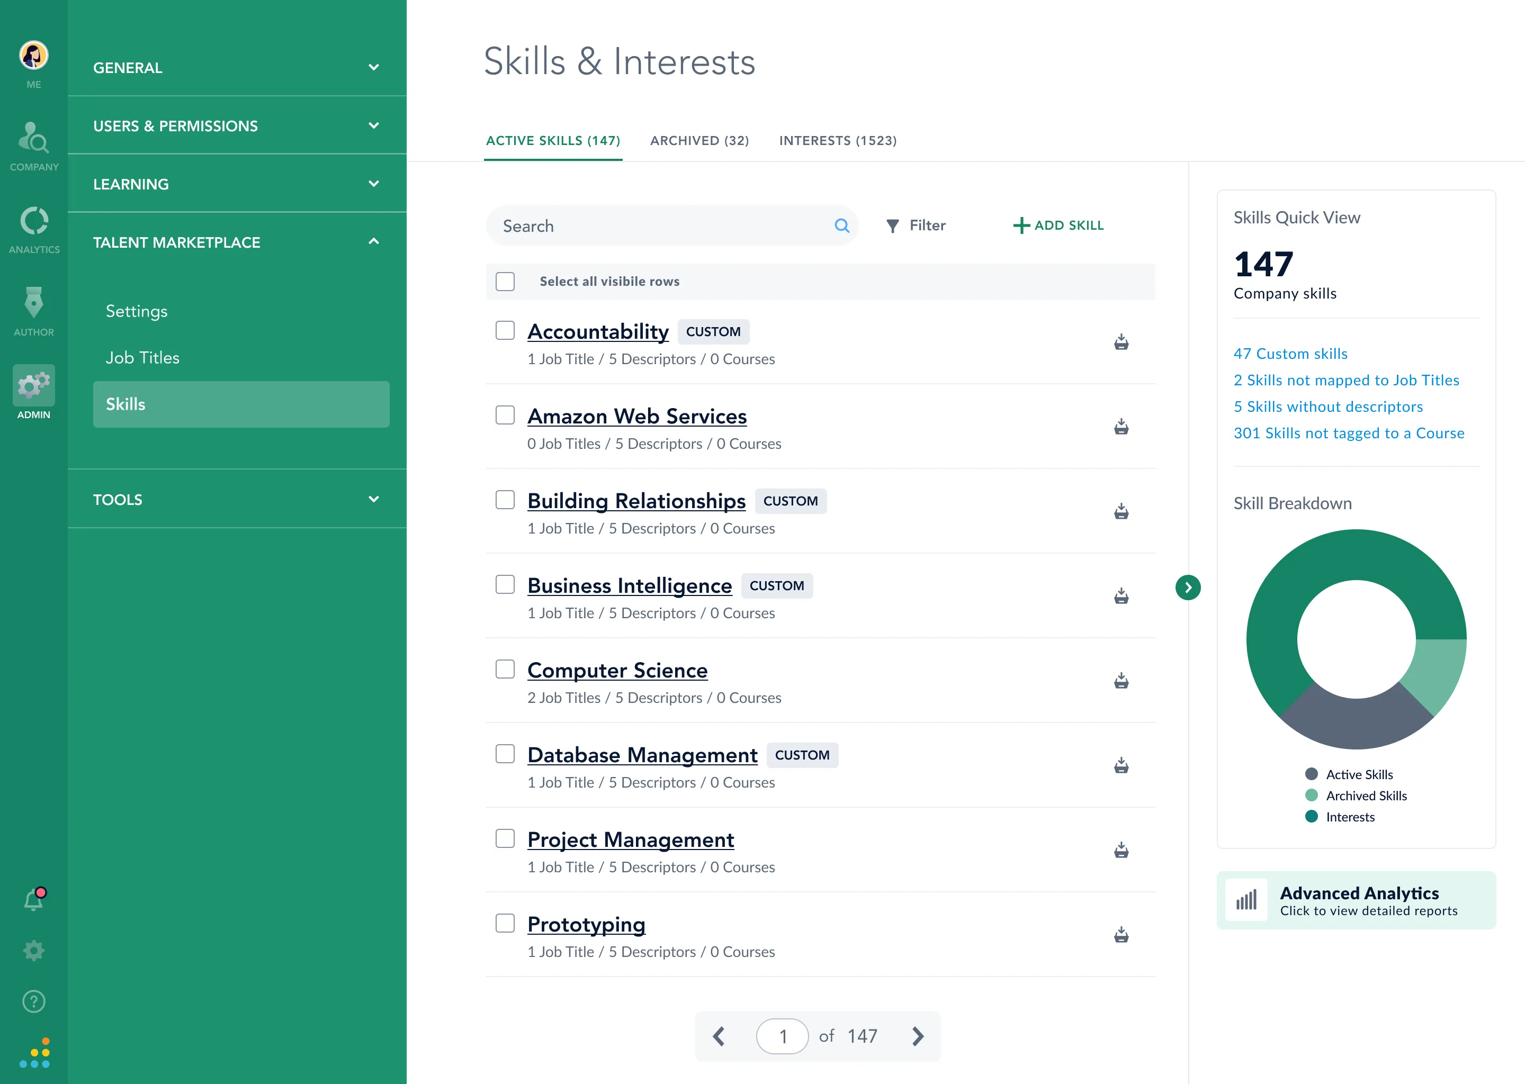The image size is (1525, 1084).
Task: Select the Business Intelligence row checkbox
Action: click(506, 585)
